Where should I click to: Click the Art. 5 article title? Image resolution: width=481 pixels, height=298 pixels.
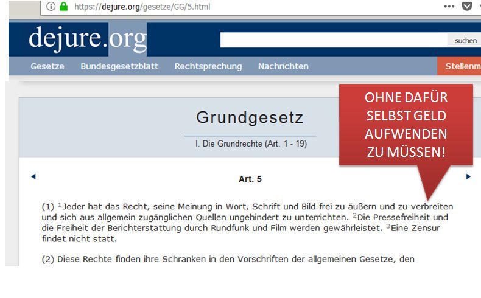(x=250, y=179)
